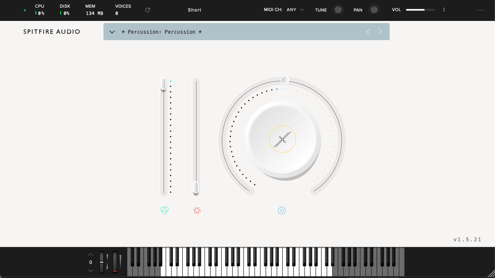Click the crossed-swords icon on the big knob

[282, 139]
